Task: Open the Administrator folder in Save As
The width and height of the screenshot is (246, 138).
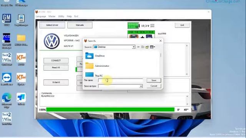Action: point(97,66)
